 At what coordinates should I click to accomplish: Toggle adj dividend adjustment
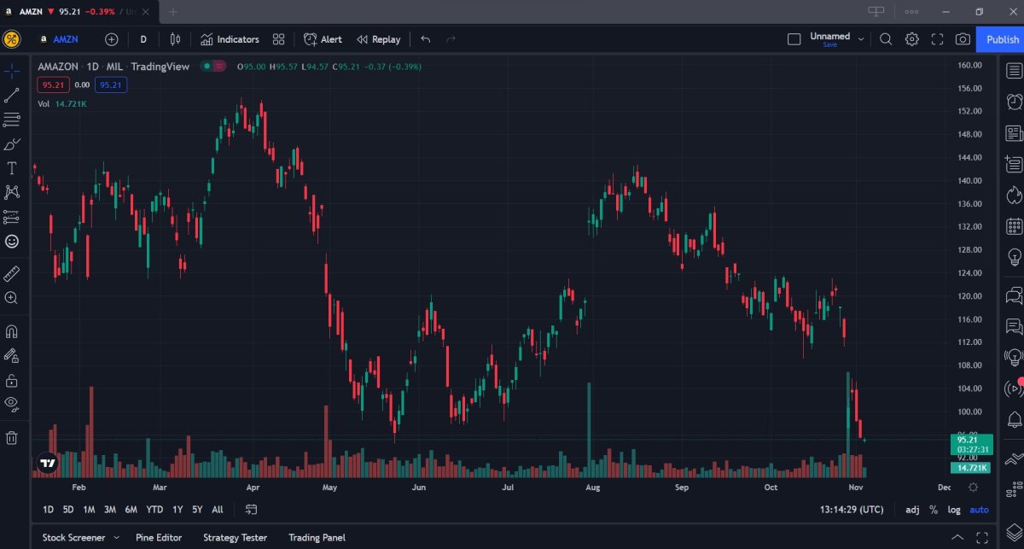[912, 510]
